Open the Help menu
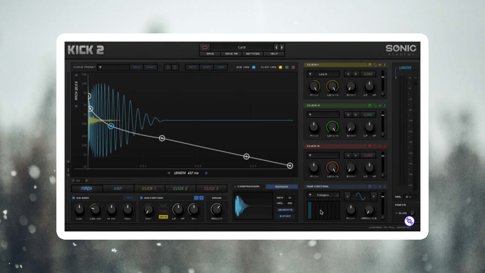This screenshot has height=273, width=485. (x=274, y=54)
